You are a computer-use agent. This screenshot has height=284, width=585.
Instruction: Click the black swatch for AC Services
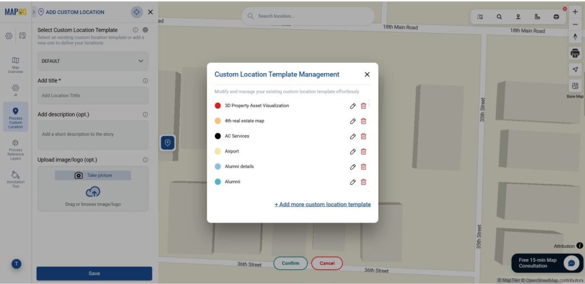click(x=218, y=136)
